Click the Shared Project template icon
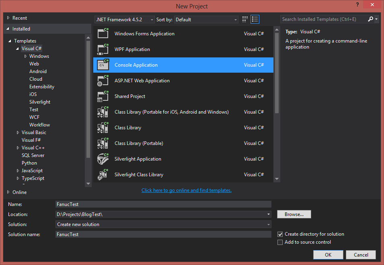Viewport: 384px width, 265px height. click(x=103, y=96)
